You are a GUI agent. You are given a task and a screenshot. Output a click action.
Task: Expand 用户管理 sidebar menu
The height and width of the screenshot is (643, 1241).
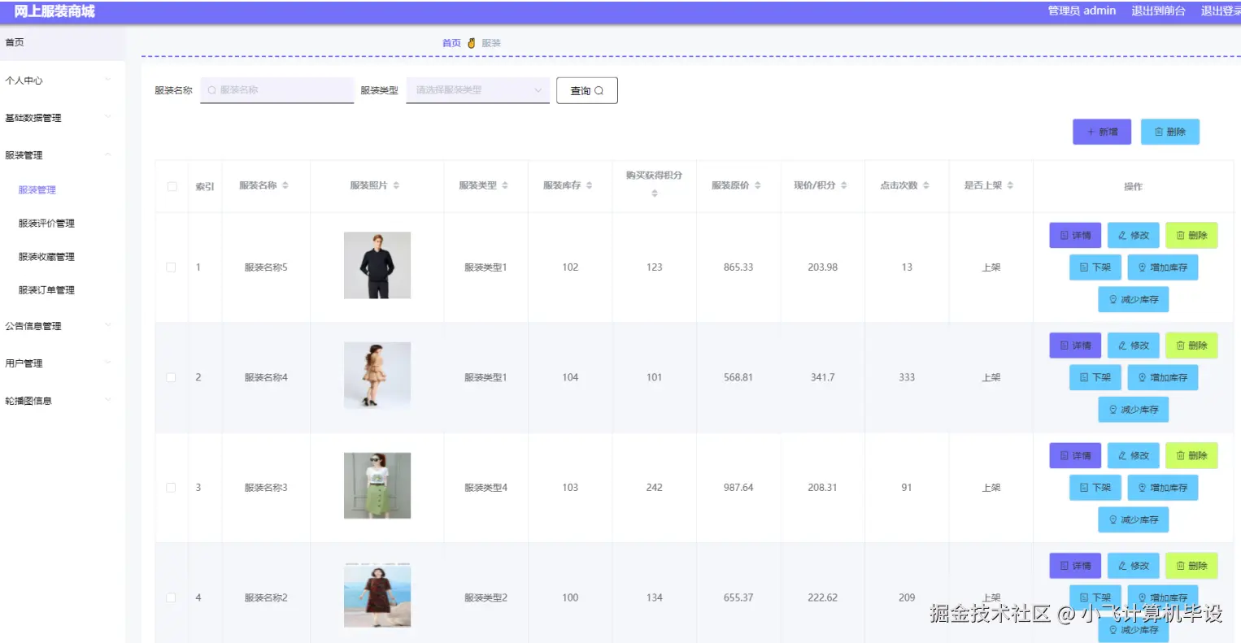[63, 363]
